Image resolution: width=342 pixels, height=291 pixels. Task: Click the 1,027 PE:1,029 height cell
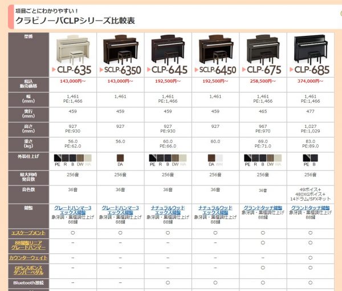[x=311, y=128]
